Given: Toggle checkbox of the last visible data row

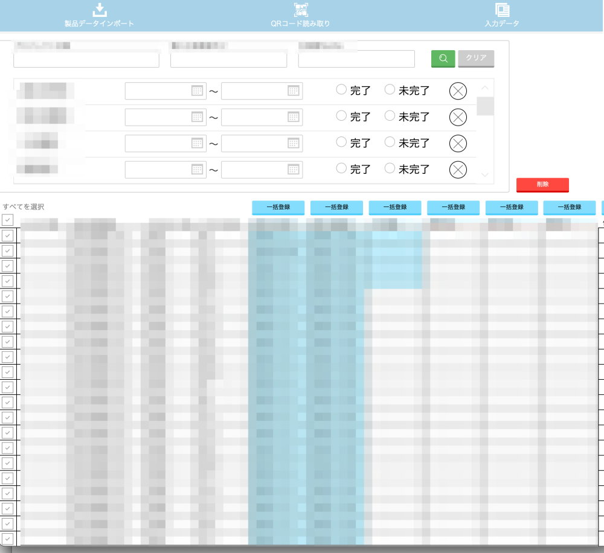Looking at the screenshot, I should (x=8, y=539).
